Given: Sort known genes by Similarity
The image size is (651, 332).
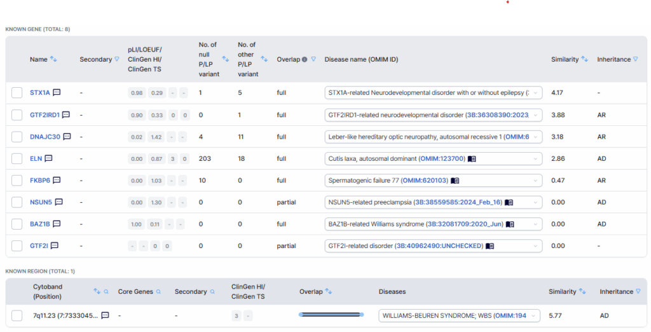Looking at the screenshot, I should click(584, 60).
